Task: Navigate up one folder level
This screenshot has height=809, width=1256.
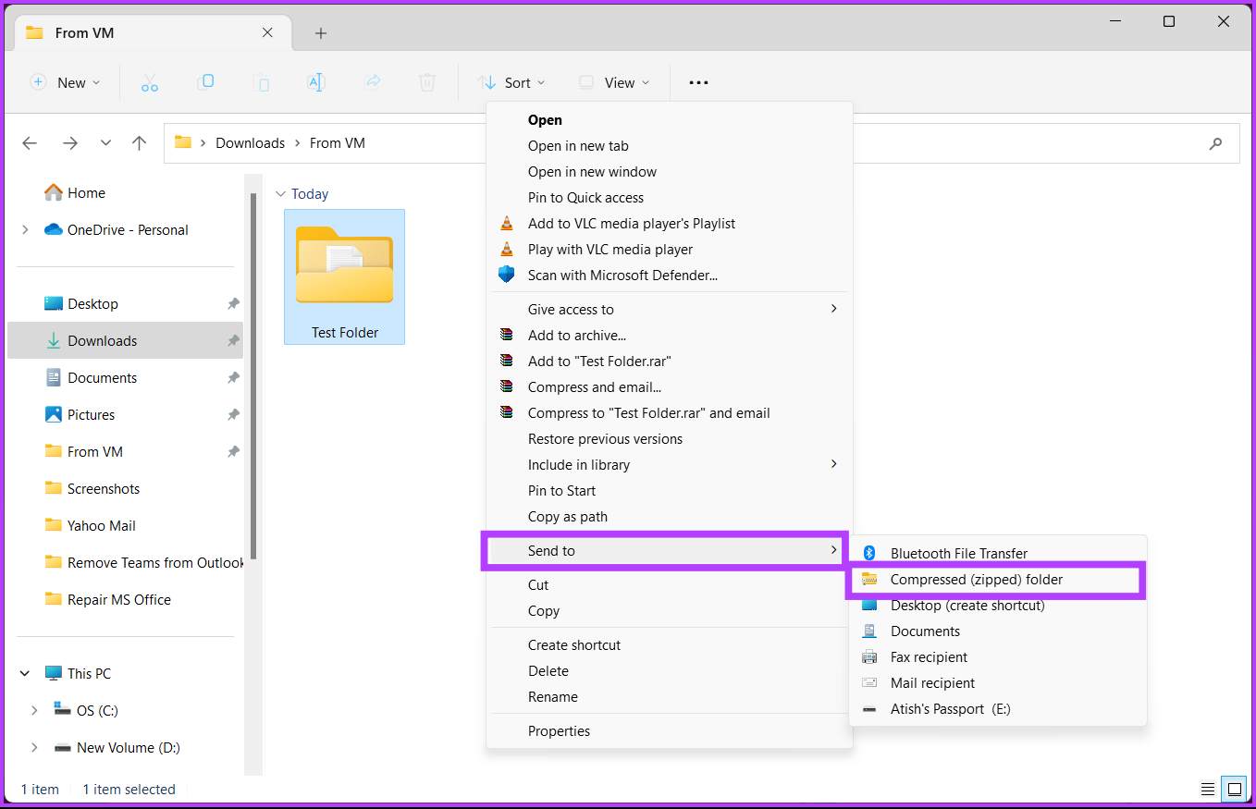Action: [x=139, y=143]
